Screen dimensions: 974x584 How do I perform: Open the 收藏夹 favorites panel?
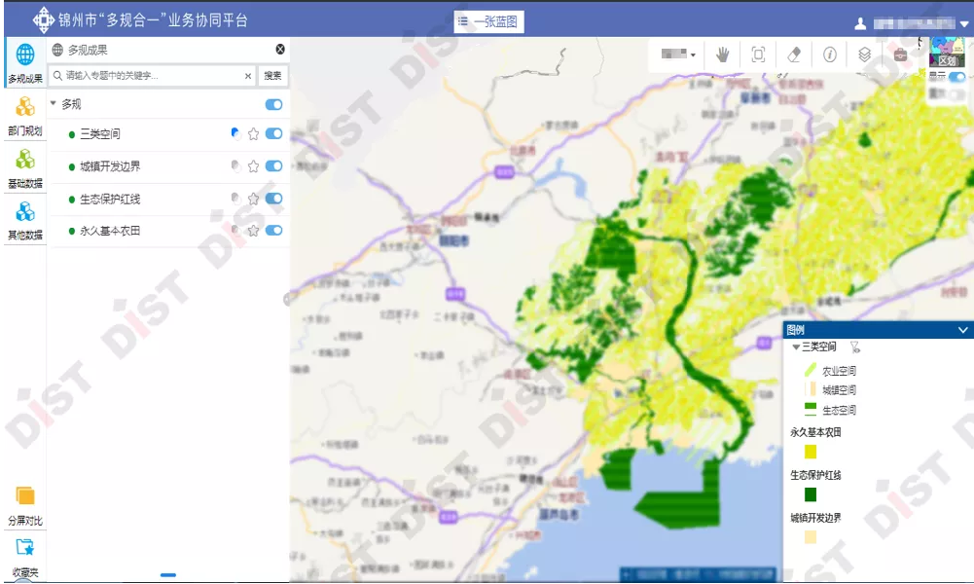point(23,552)
